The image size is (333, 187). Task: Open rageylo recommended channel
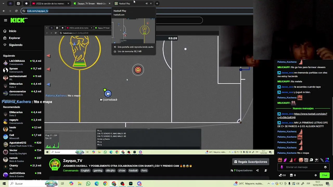point(22,121)
